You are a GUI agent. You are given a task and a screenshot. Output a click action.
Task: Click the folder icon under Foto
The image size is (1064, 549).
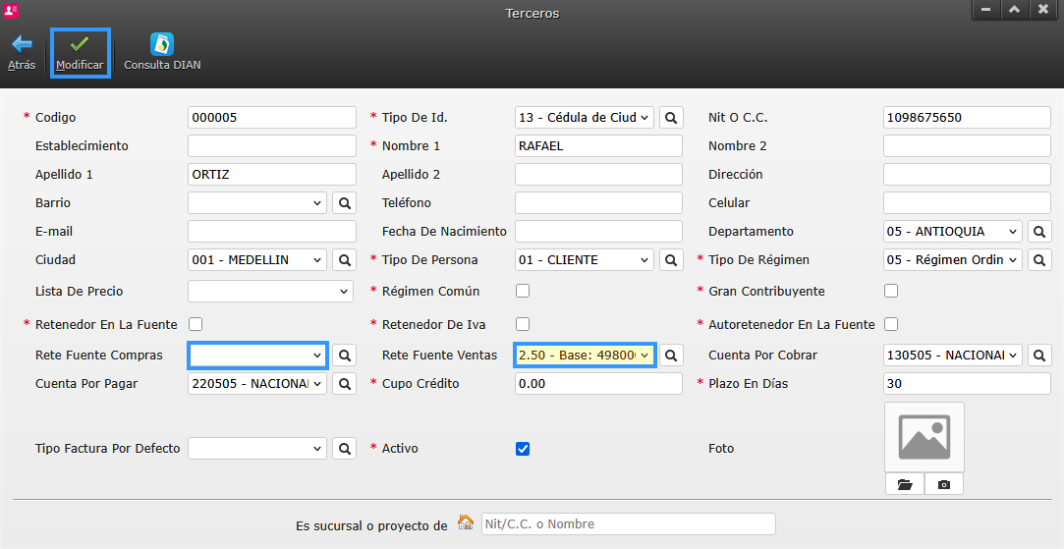[x=905, y=484]
